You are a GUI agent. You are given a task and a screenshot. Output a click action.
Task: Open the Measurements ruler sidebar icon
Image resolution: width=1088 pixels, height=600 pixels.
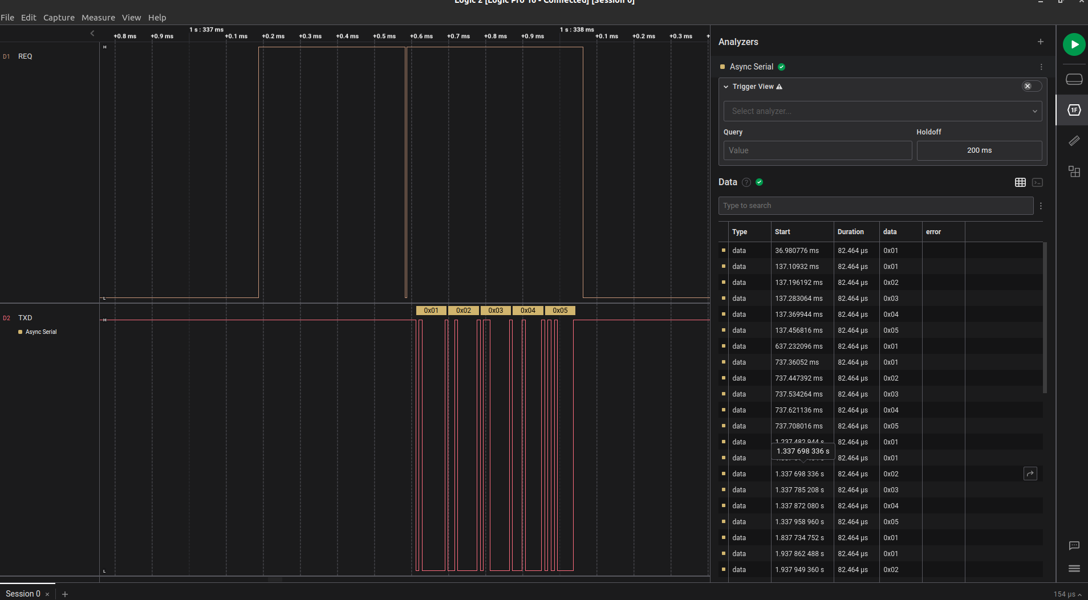[x=1074, y=141]
